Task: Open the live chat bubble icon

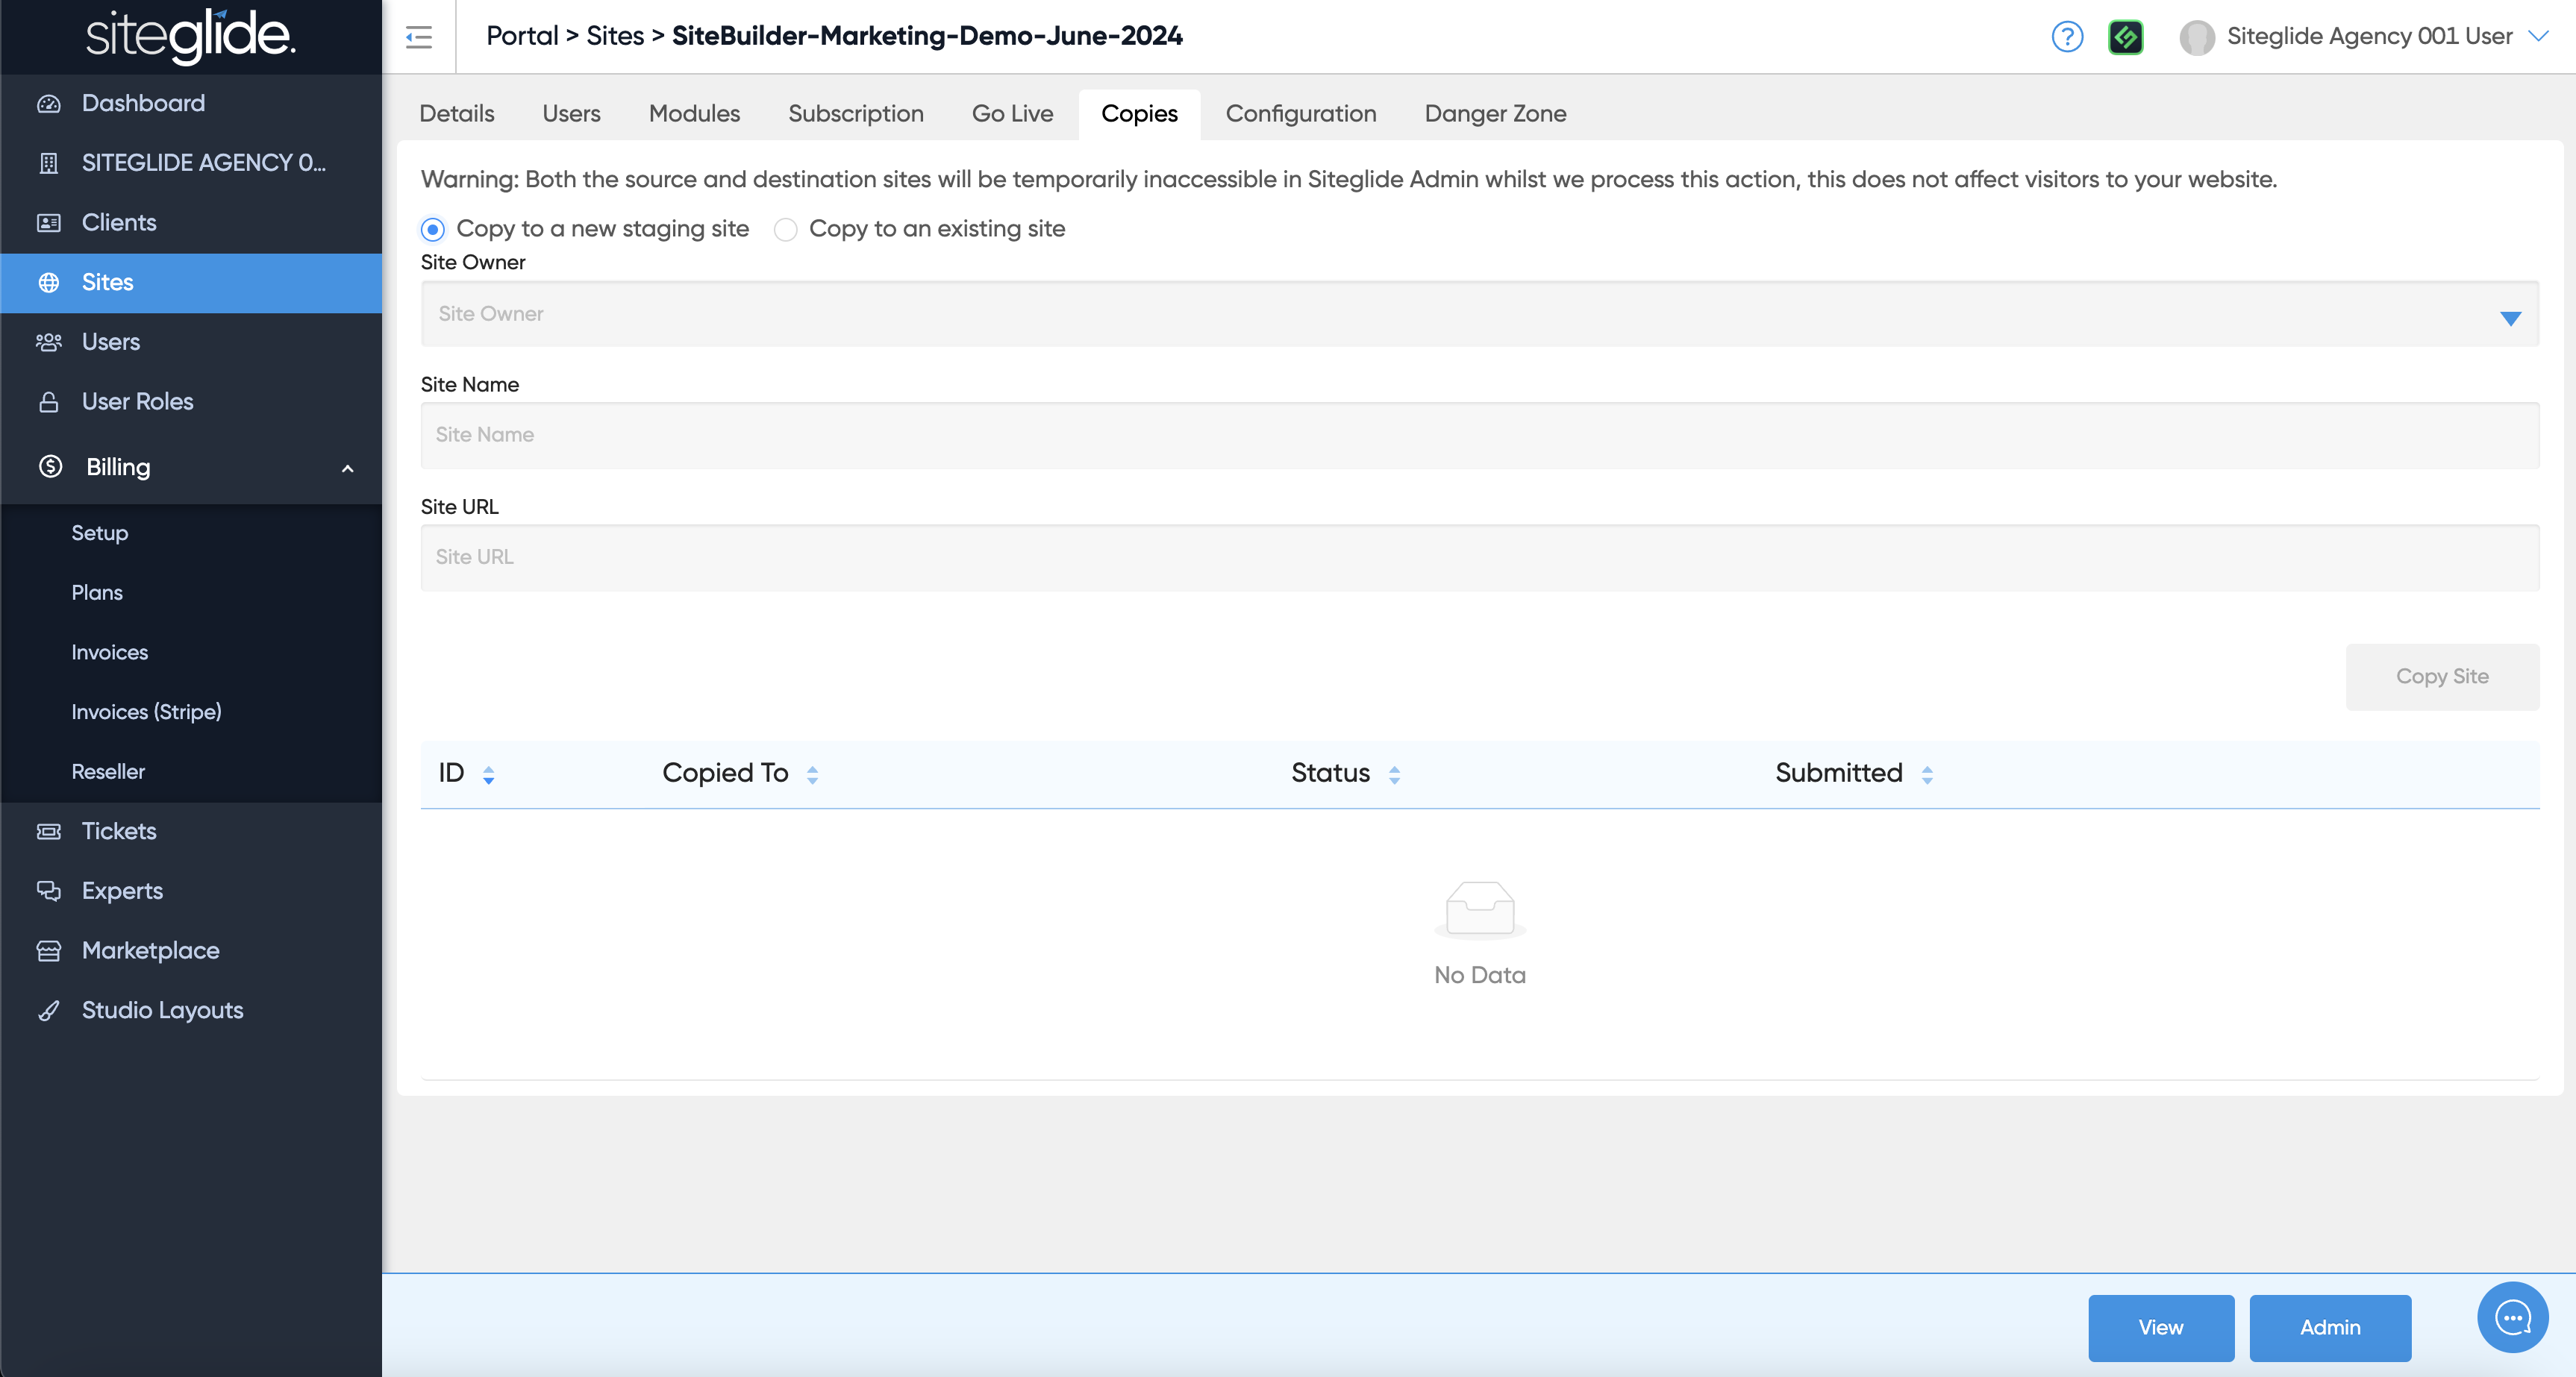Action: (2512, 1317)
